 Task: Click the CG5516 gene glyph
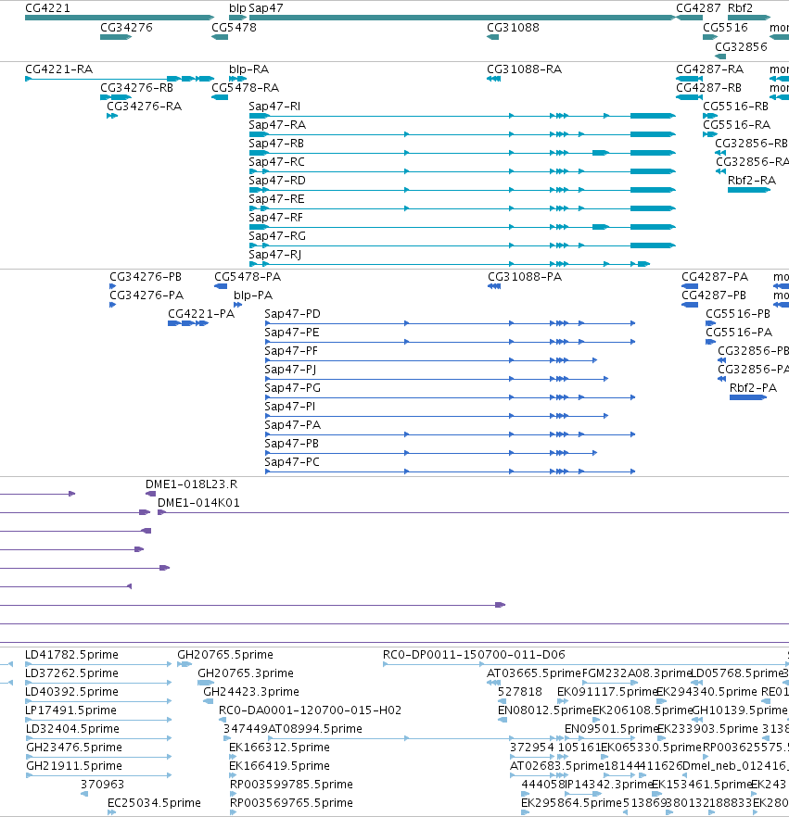pos(710,37)
